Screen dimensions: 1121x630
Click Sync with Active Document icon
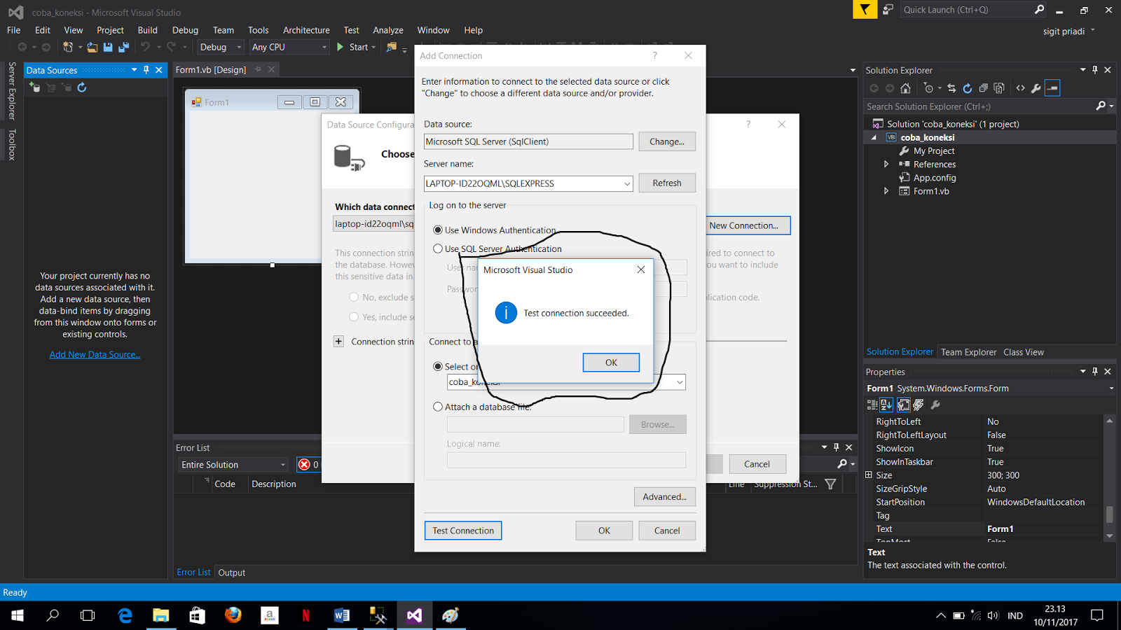[951, 88]
